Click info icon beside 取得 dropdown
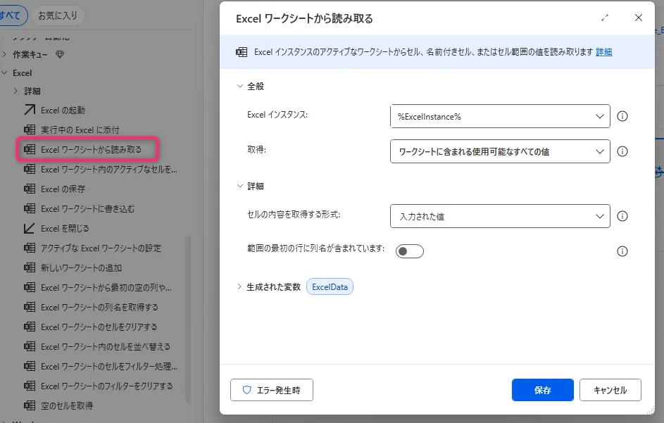Viewport: 664px width, 423px height. [x=622, y=151]
